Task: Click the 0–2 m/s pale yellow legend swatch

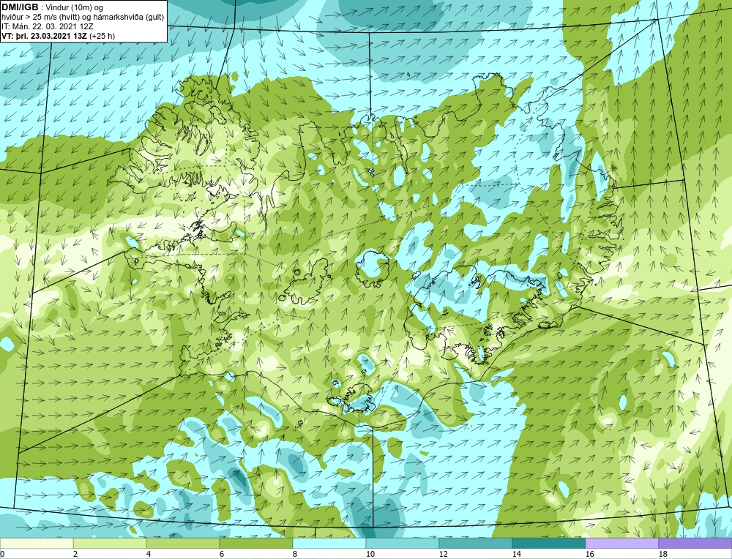Action: click(37, 543)
